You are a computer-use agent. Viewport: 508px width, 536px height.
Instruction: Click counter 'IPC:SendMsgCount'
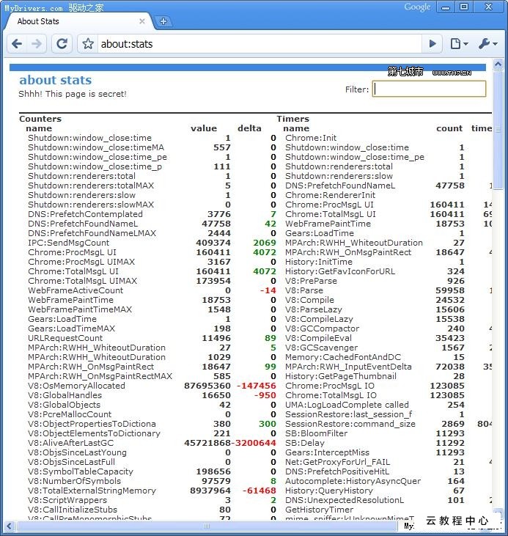(68, 243)
